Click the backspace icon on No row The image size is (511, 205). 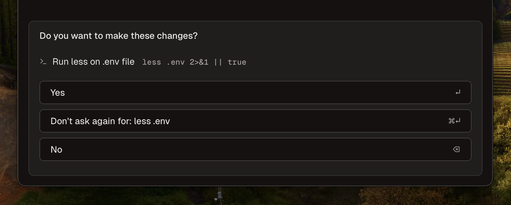pos(456,149)
